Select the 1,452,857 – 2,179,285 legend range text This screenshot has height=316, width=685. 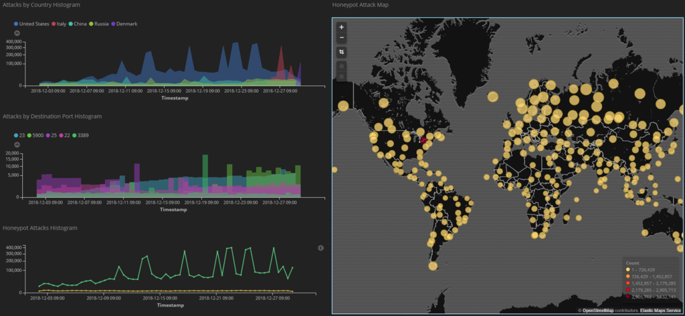[x=654, y=283]
